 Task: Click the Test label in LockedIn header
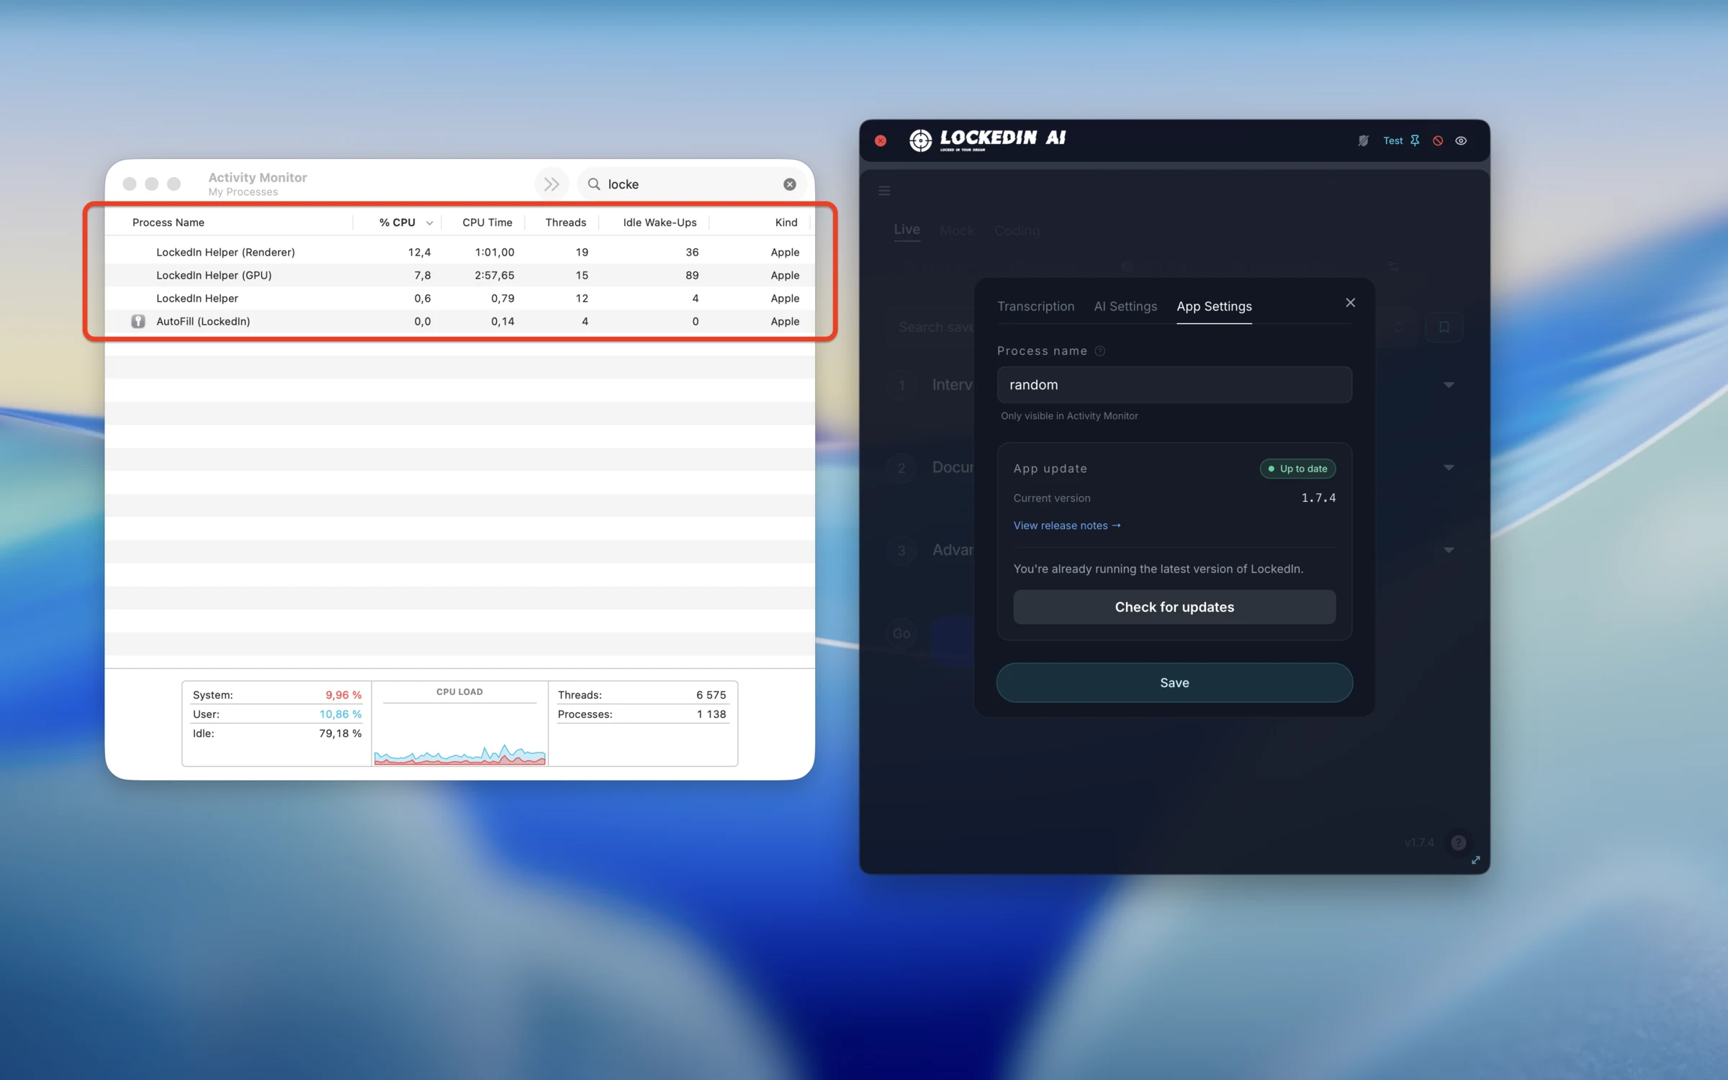pos(1392,141)
